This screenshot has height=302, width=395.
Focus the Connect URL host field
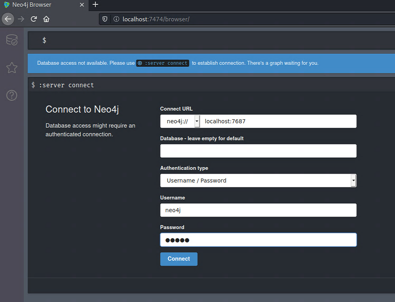pos(279,121)
